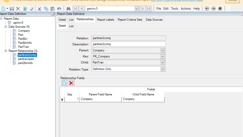Click the Cut scissors icon
The width and height of the screenshot is (243, 137).
click(x=39, y=9)
